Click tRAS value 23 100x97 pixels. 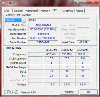(83, 71)
